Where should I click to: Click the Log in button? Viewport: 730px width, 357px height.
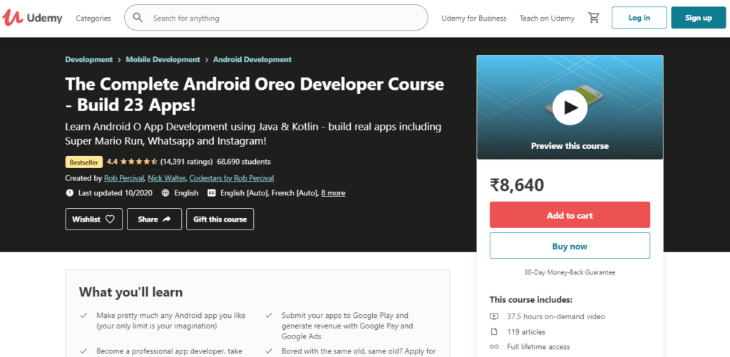[639, 18]
